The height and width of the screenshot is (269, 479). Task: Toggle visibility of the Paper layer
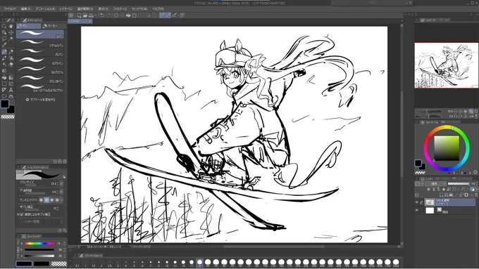click(x=417, y=210)
